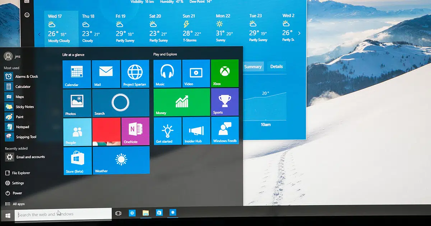
Task: Show next forecast days arrow
Action: 299,33
